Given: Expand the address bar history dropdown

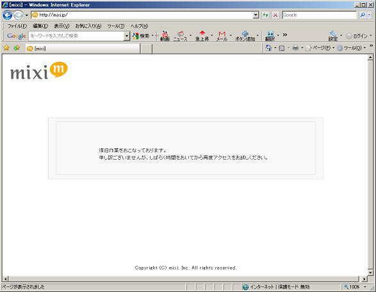Looking at the screenshot, I should click(x=256, y=15).
